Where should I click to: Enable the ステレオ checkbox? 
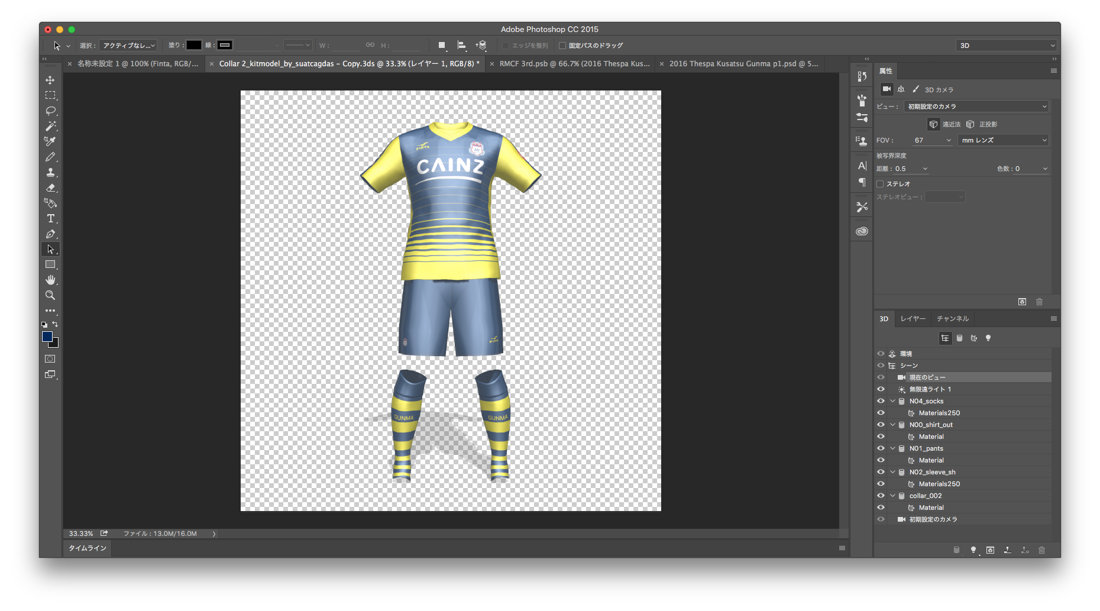(x=880, y=184)
